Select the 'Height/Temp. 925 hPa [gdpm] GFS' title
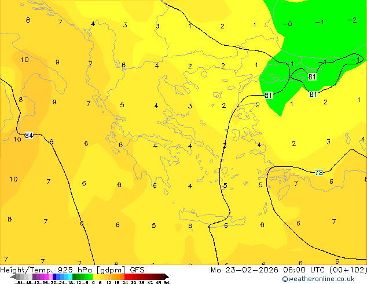This screenshot has width=367, height=284. click(72, 270)
